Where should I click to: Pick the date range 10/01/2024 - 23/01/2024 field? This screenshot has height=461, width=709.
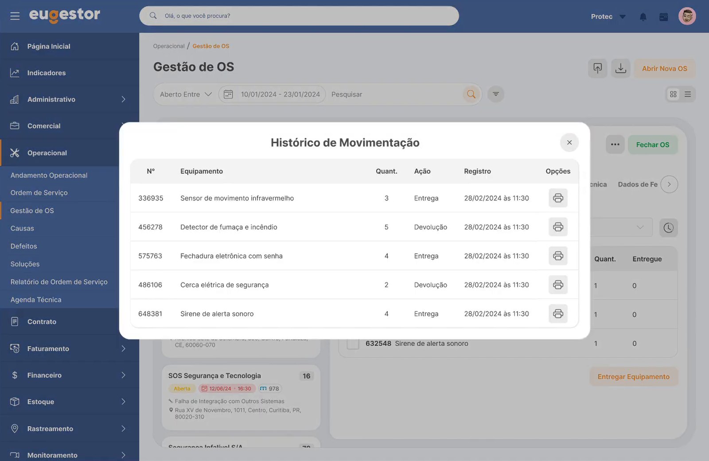[272, 94]
